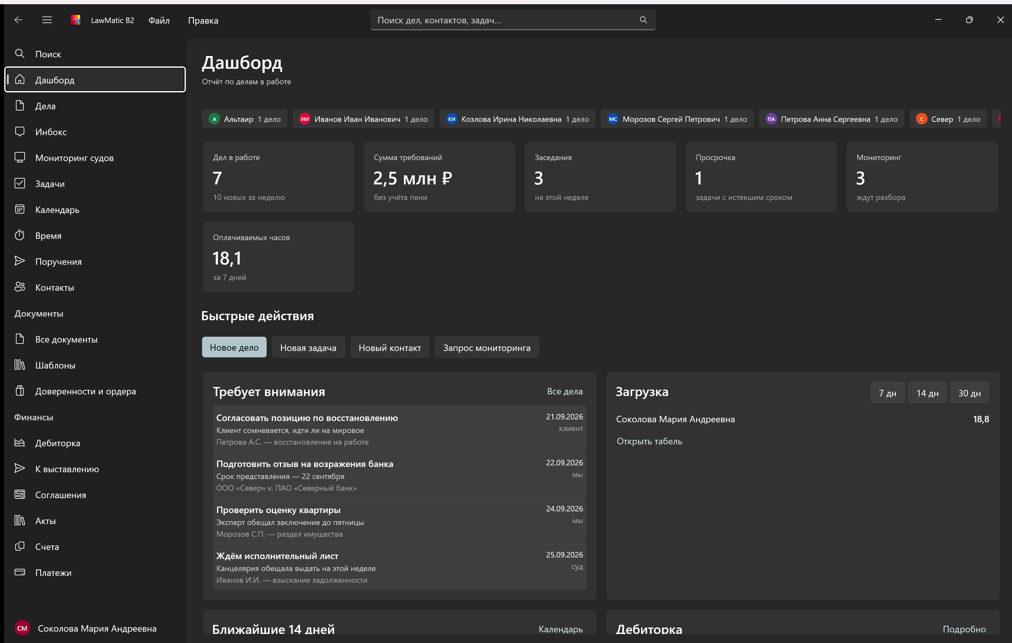Toggle the hamburger navigation menu
Viewport: 1012px width, 643px height.
47,20
